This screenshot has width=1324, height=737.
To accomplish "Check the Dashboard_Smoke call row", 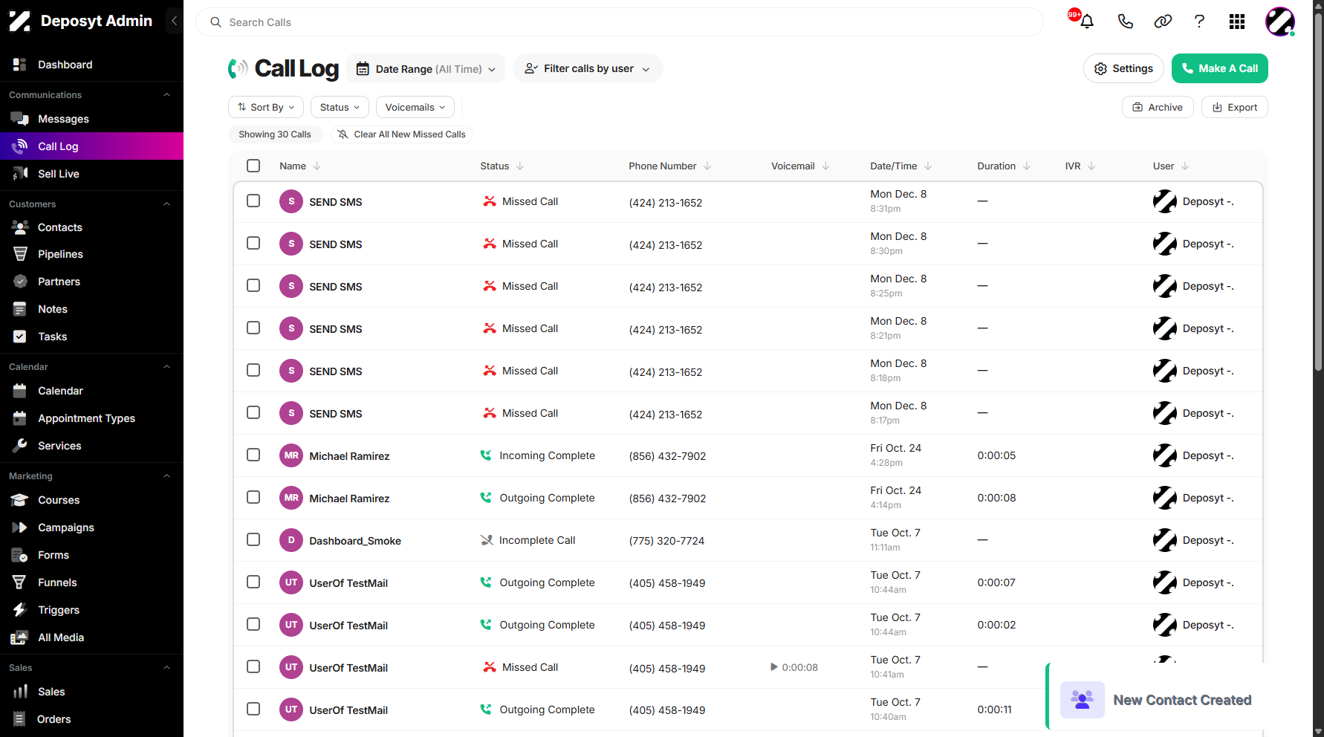I will coord(253,539).
